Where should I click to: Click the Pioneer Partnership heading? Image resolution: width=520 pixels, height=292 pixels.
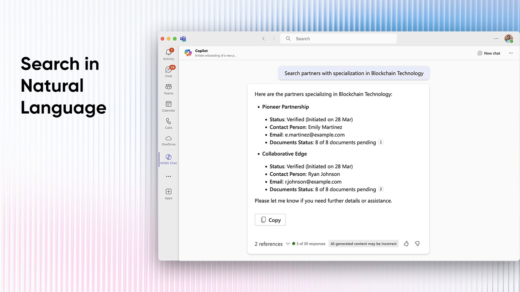coord(286,107)
